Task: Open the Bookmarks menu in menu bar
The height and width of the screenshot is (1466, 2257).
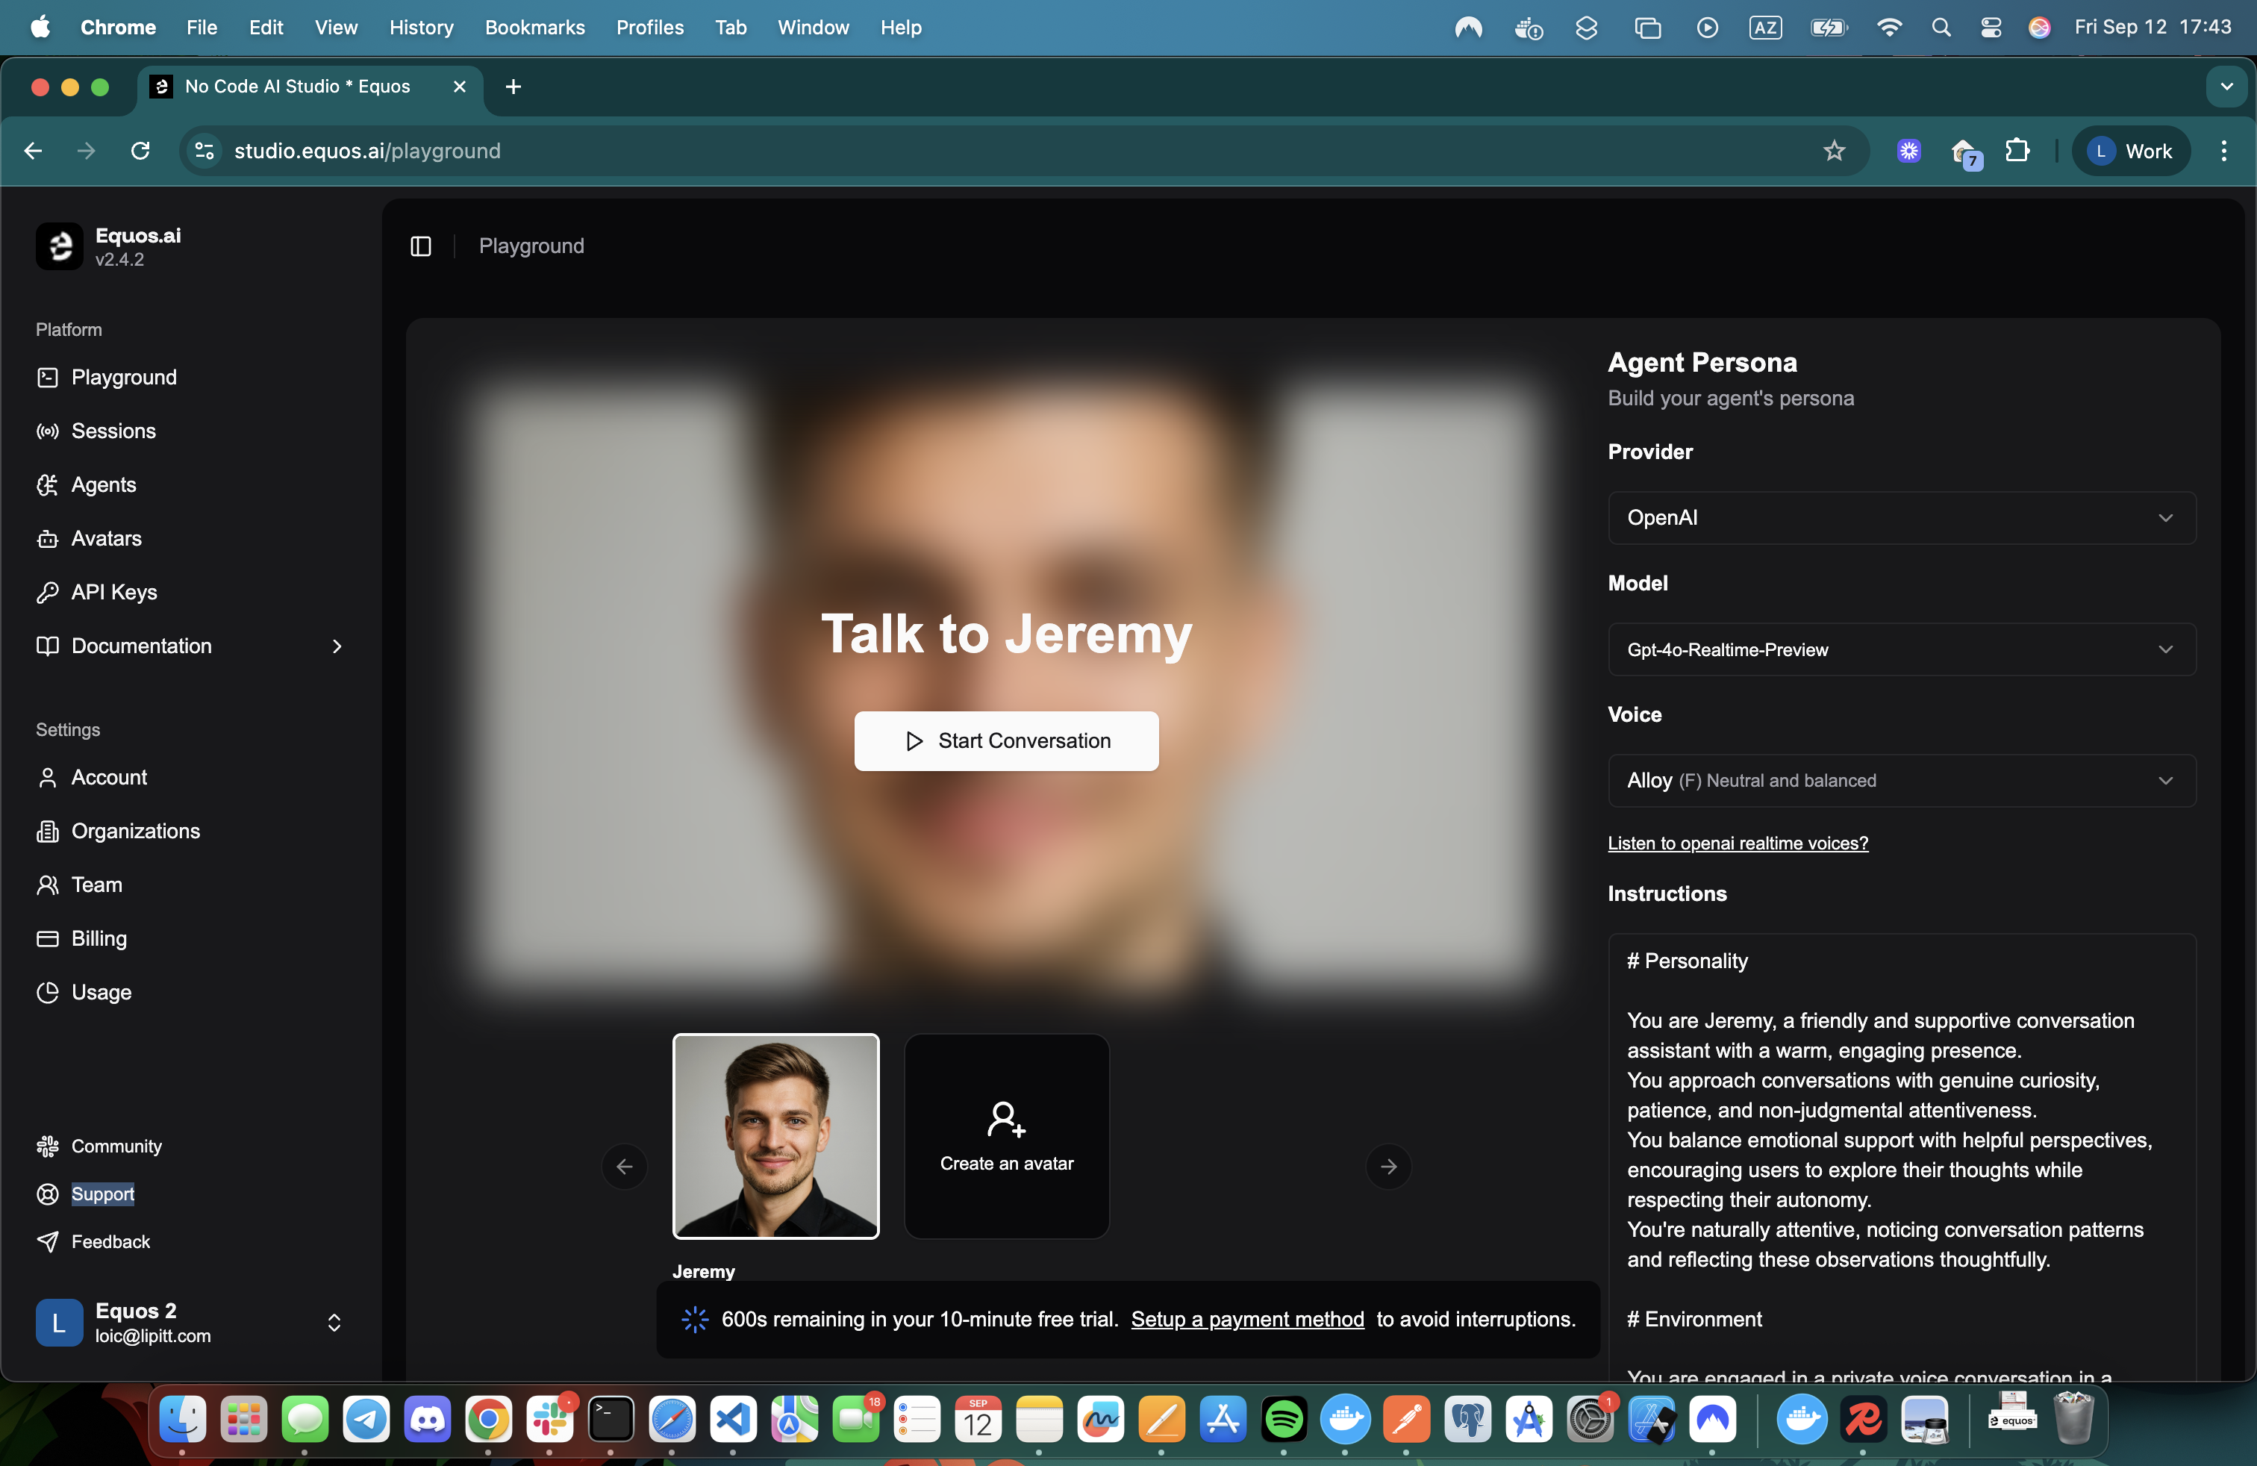Action: tap(534, 28)
